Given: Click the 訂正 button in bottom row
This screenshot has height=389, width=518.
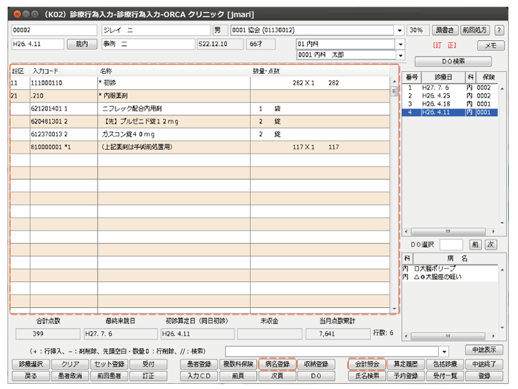Looking at the screenshot, I should (x=148, y=376).
